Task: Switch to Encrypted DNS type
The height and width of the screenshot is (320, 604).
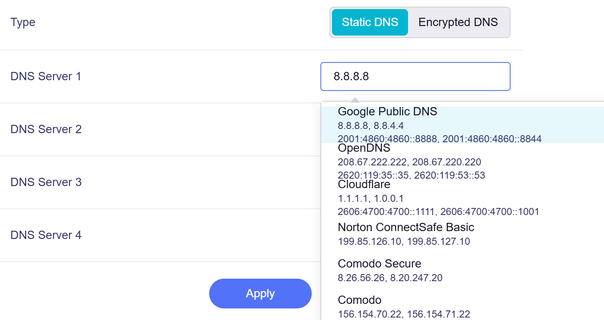Action: pos(458,22)
